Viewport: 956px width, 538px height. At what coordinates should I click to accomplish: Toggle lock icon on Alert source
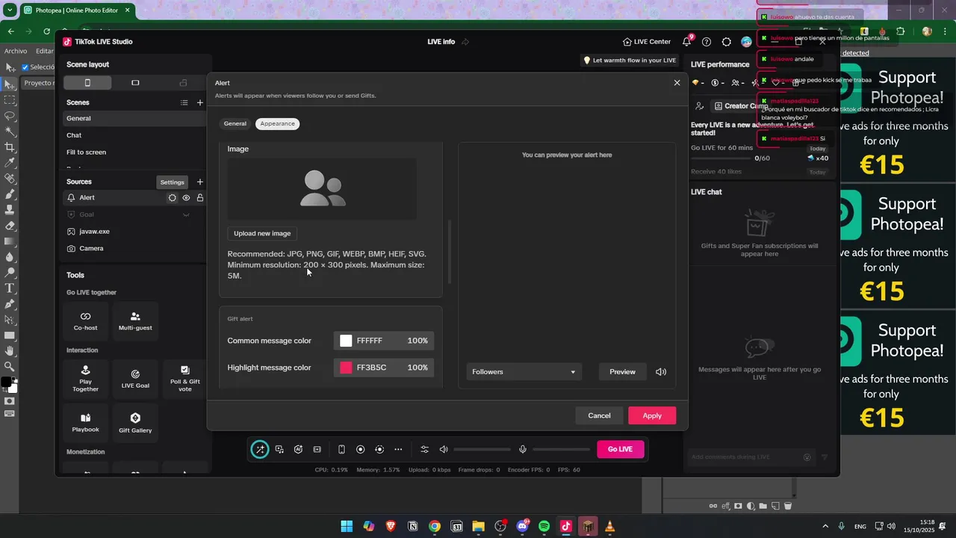click(x=200, y=198)
